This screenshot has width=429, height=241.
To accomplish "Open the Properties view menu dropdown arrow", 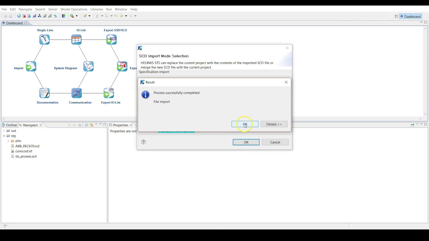I will tap(417, 125).
